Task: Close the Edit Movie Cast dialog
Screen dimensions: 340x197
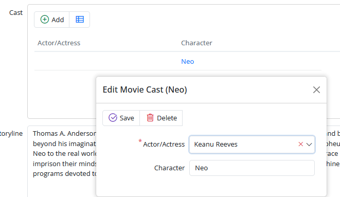Action: (x=316, y=89)
